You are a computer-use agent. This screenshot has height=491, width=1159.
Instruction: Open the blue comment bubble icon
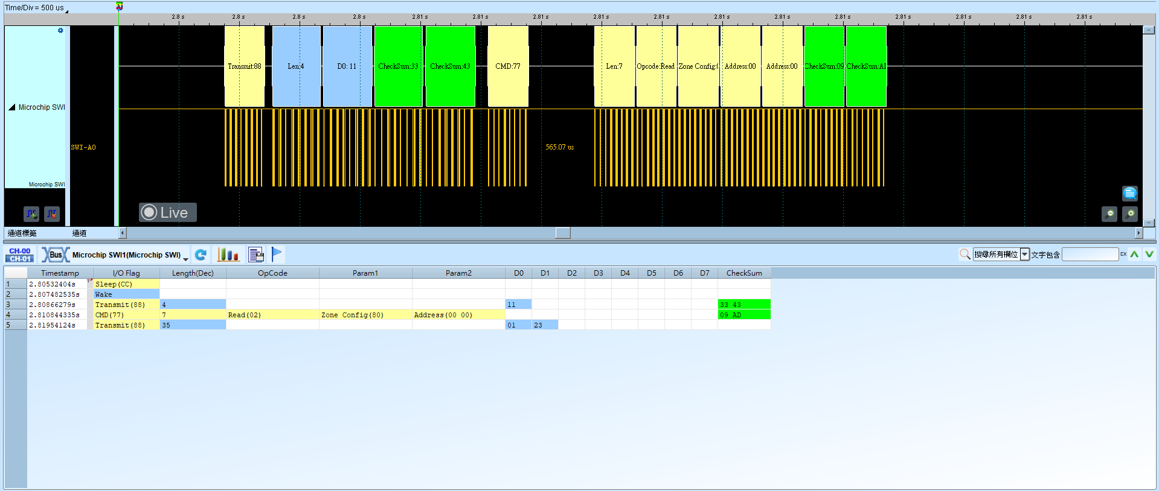(x=1130, y=193)
